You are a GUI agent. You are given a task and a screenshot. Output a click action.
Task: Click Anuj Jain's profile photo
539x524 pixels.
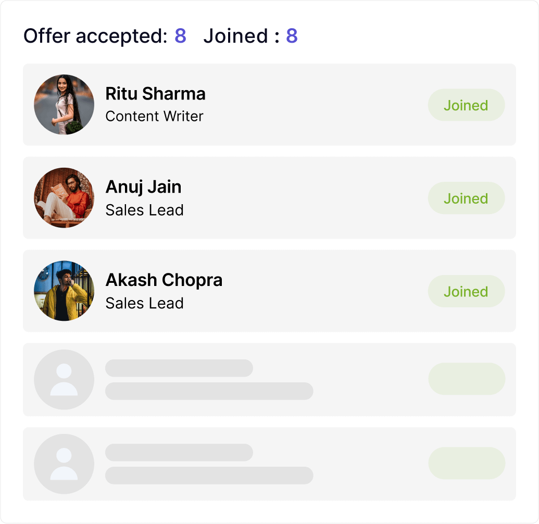click(x=64, y=198)
